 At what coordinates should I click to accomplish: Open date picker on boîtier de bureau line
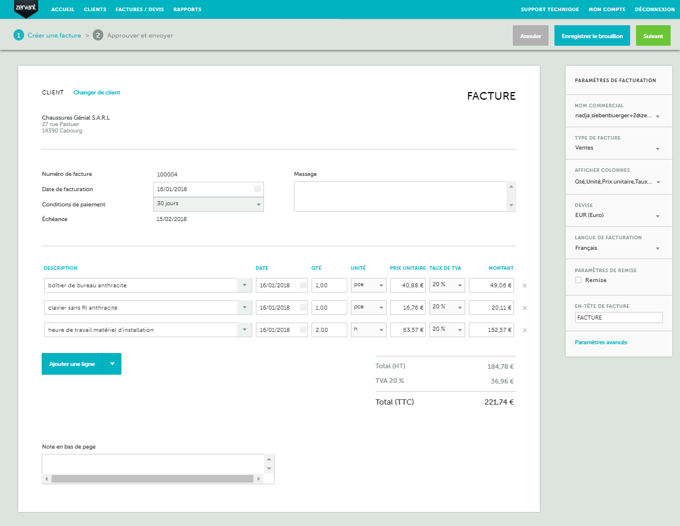303,286
